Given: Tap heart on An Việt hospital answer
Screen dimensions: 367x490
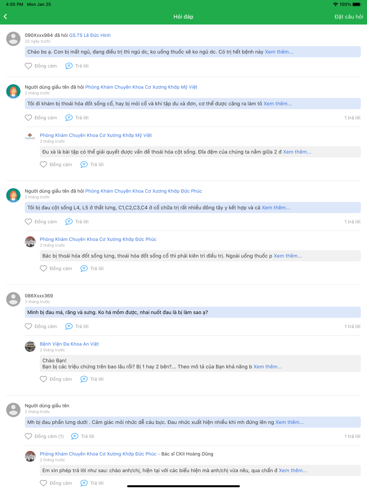Looking at the screenshot, I should tap(44, 379).
